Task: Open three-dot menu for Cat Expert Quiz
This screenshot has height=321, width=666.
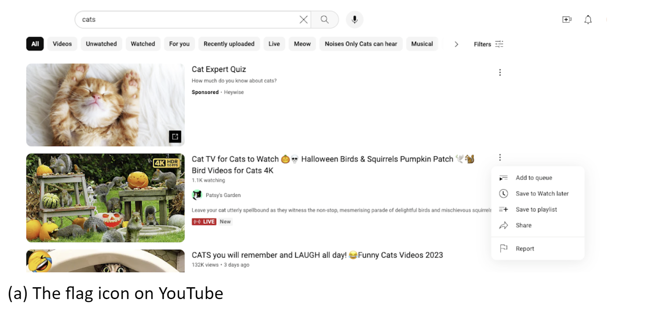Action: tap(500, 73)
